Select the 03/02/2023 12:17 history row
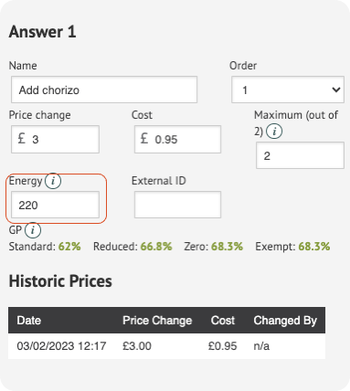The height and width of the screenshot is (391, 350). pyautogui.click(x=166, y=346)
